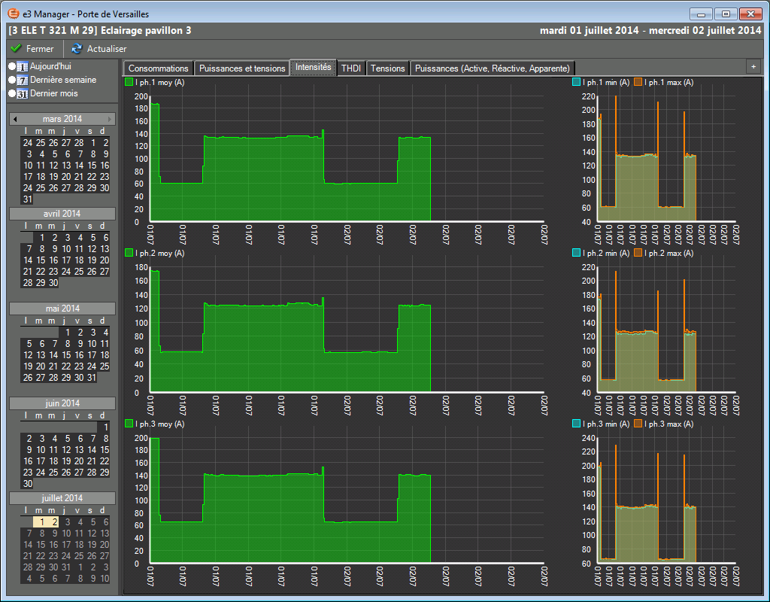The image size is (770, 602).
Task: Pick 2 juillet 2014 in the calendar
Action: (x=54, y=522)
